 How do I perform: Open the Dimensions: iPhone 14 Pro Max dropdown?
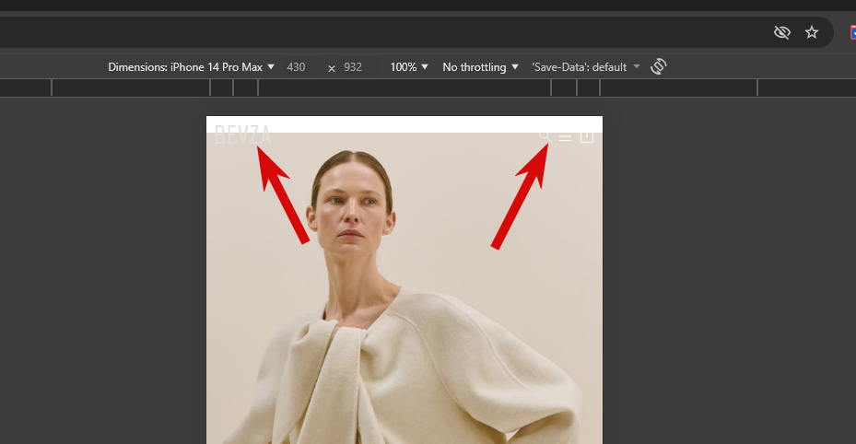point(191,67)
